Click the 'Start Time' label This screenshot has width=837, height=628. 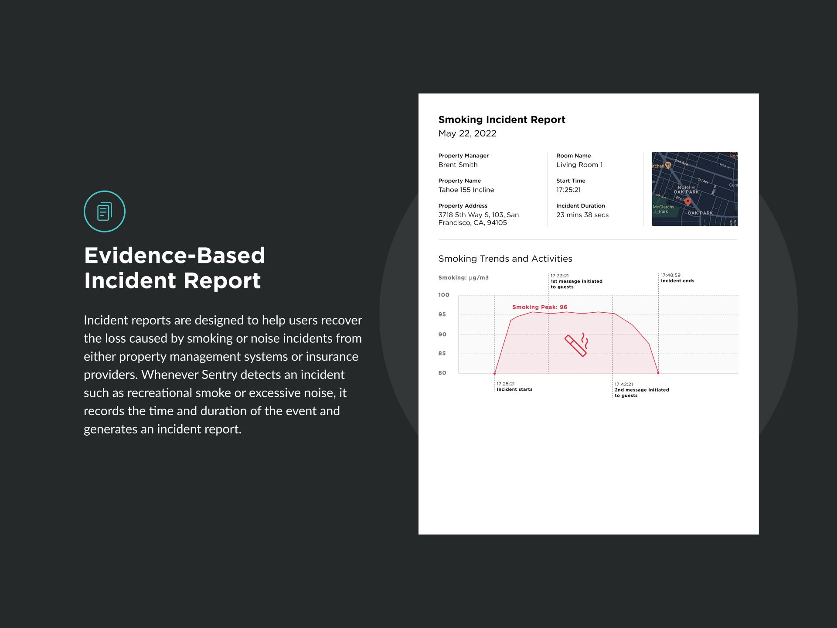571,181
